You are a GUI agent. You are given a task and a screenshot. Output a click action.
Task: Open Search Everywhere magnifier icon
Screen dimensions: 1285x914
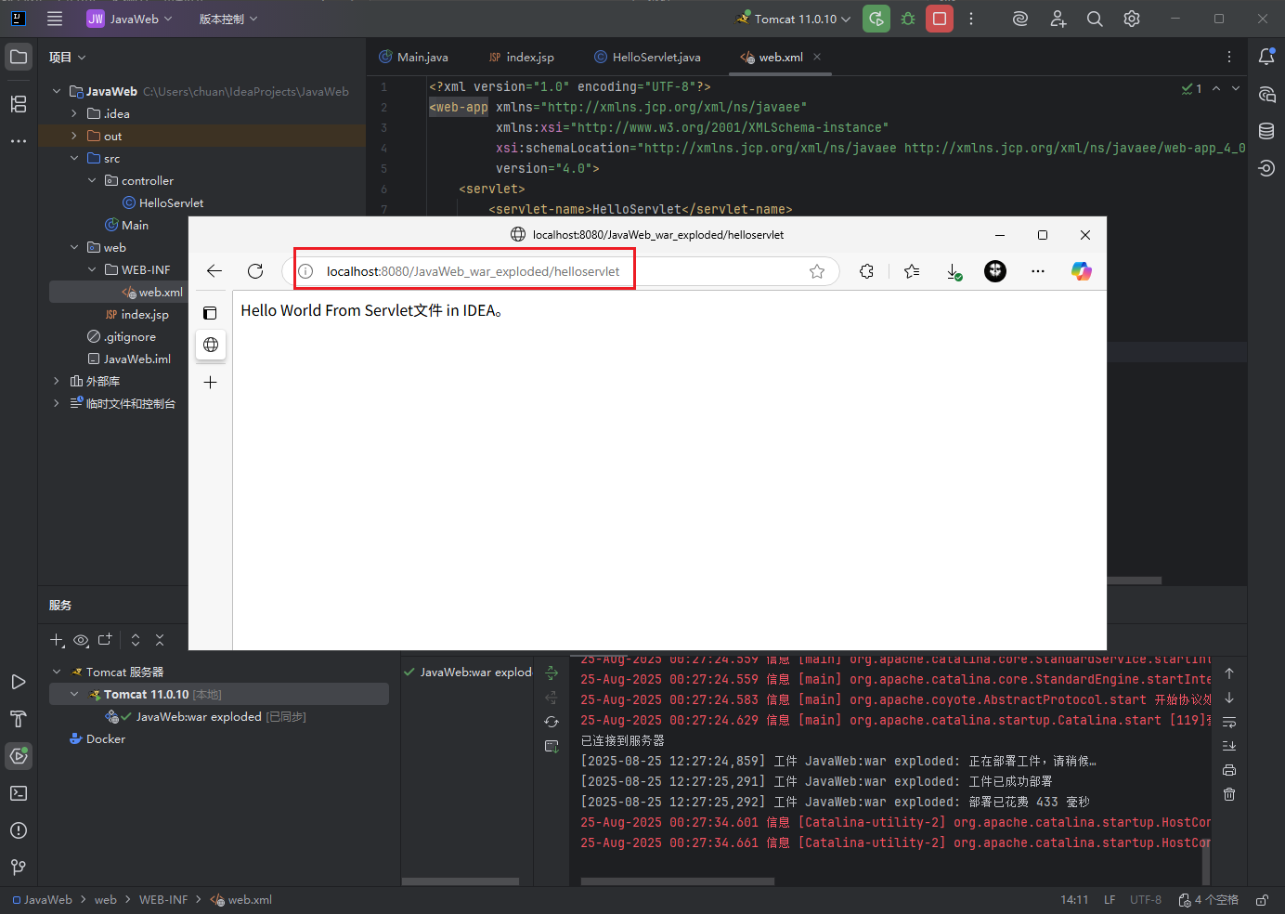pyautogui.click(x=1095, y=19)
